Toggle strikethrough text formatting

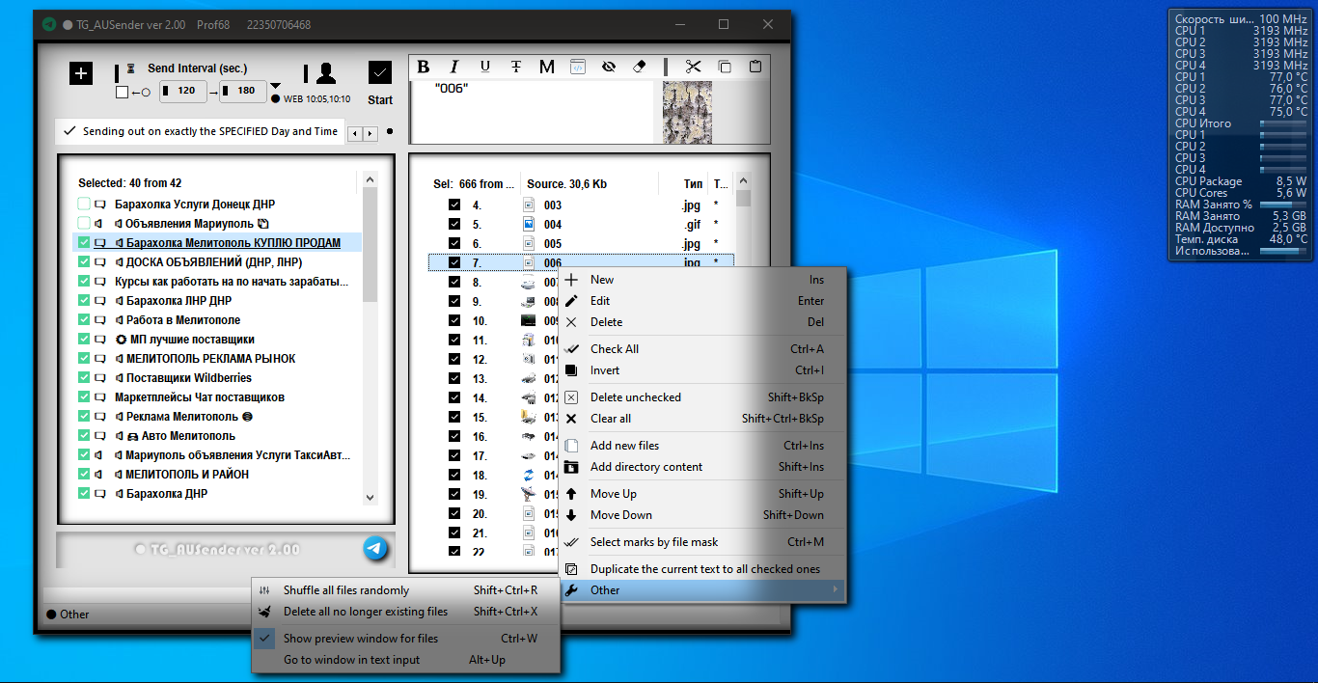(516, 67)
